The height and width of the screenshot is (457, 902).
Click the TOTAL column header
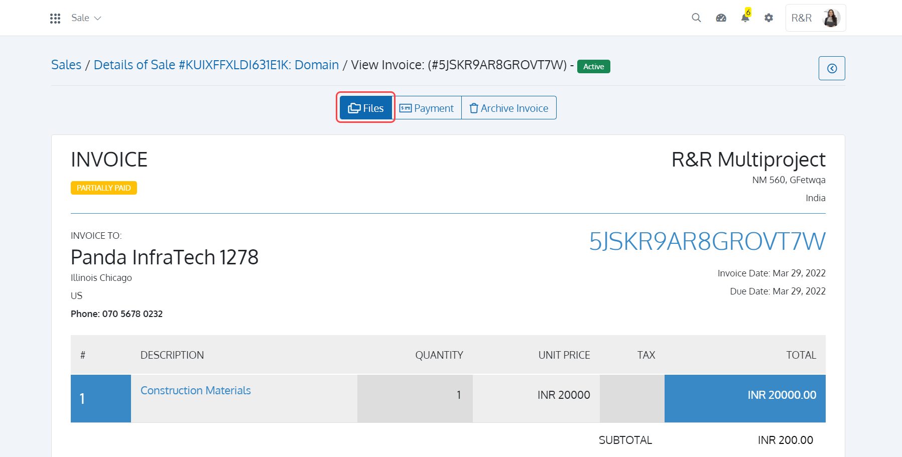[801, 355]
